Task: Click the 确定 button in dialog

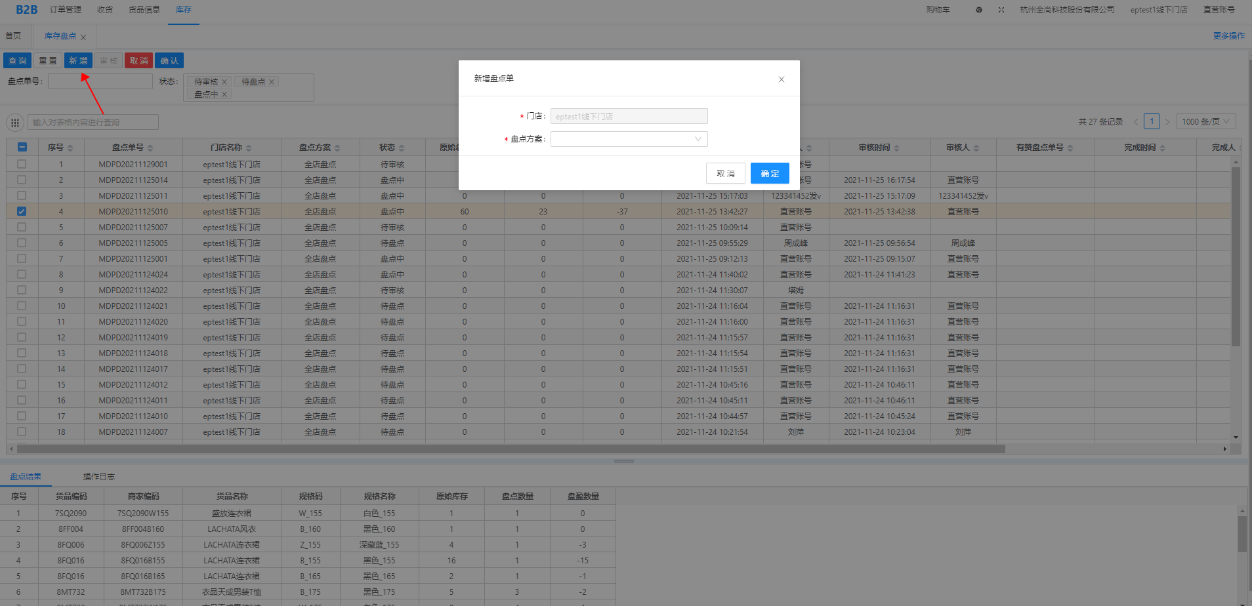Action: 769,174
